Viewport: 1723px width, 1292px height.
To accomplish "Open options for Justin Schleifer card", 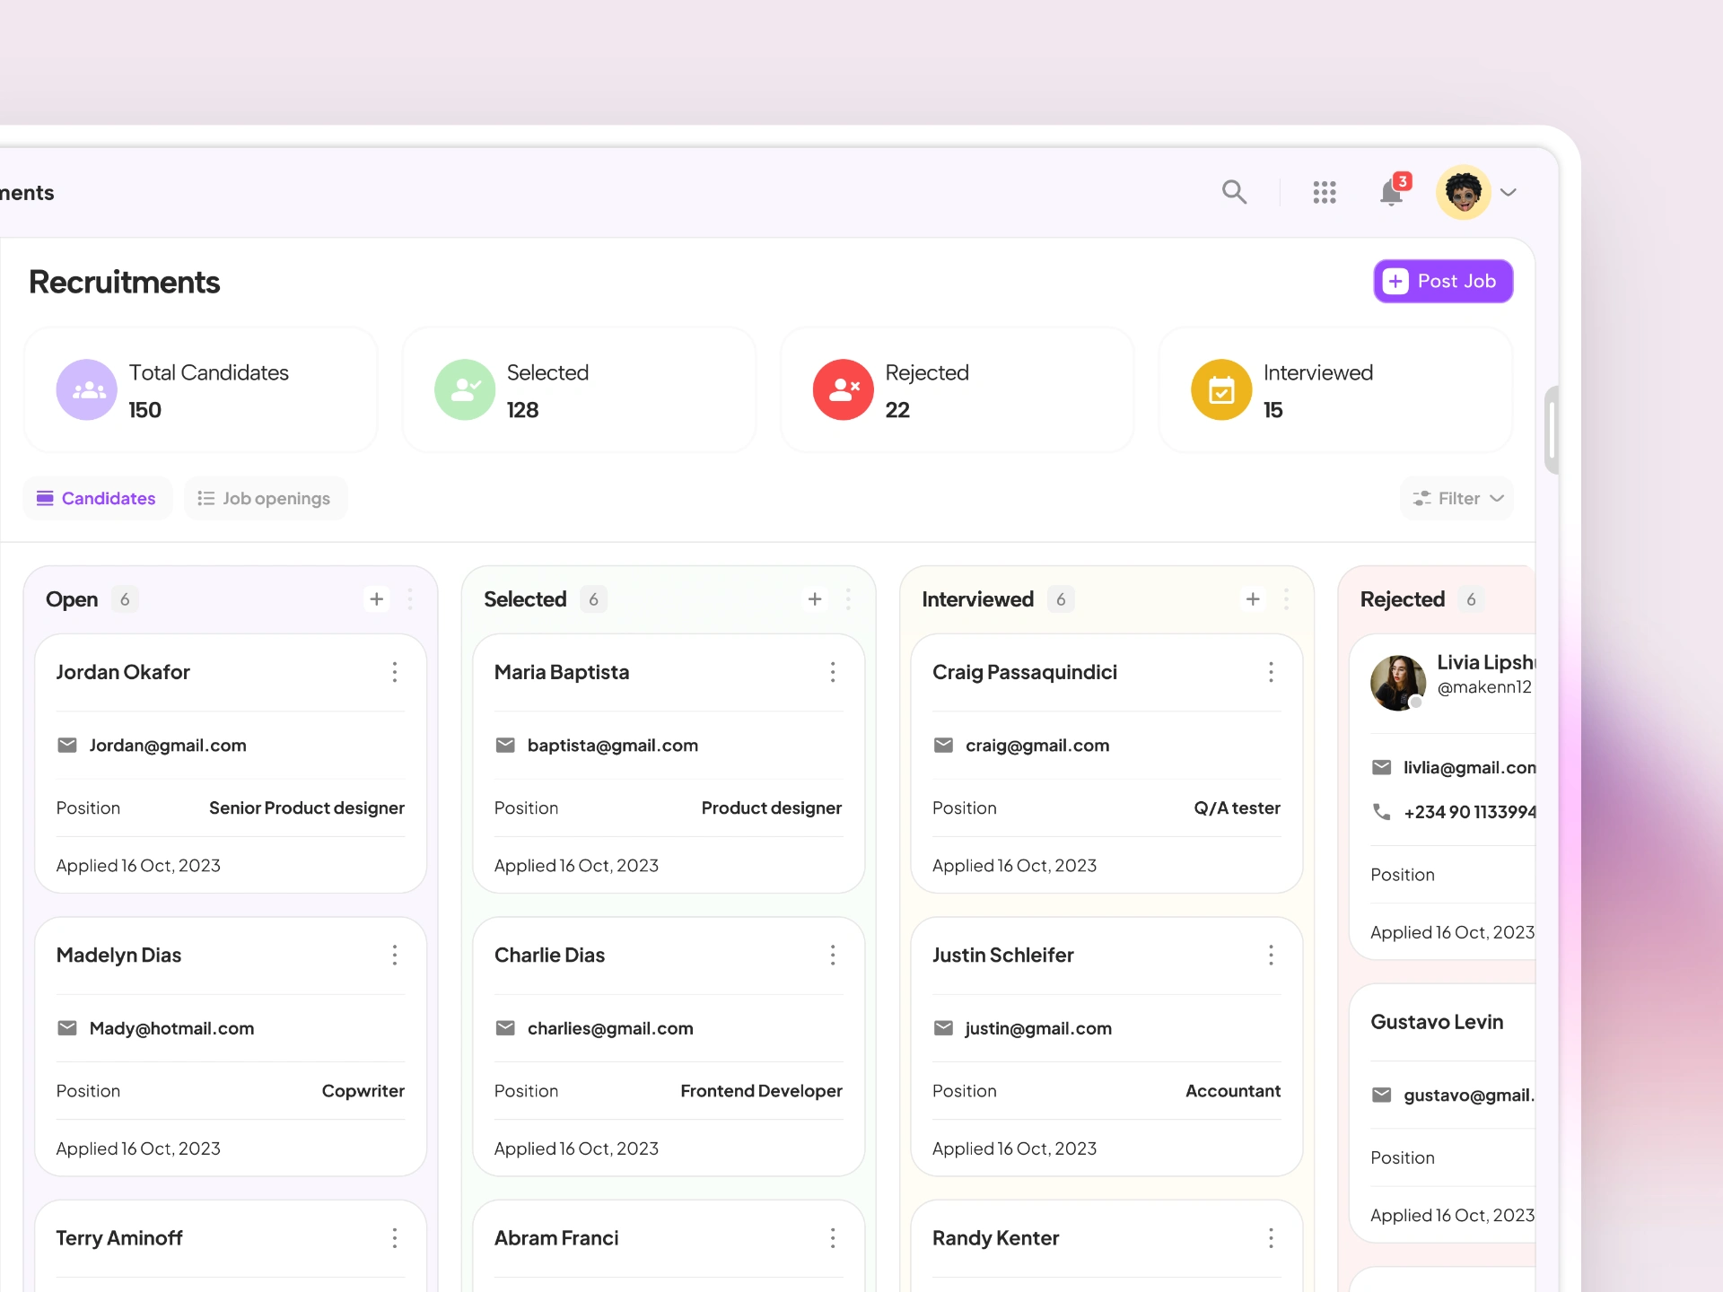I will coord(1271,956).
